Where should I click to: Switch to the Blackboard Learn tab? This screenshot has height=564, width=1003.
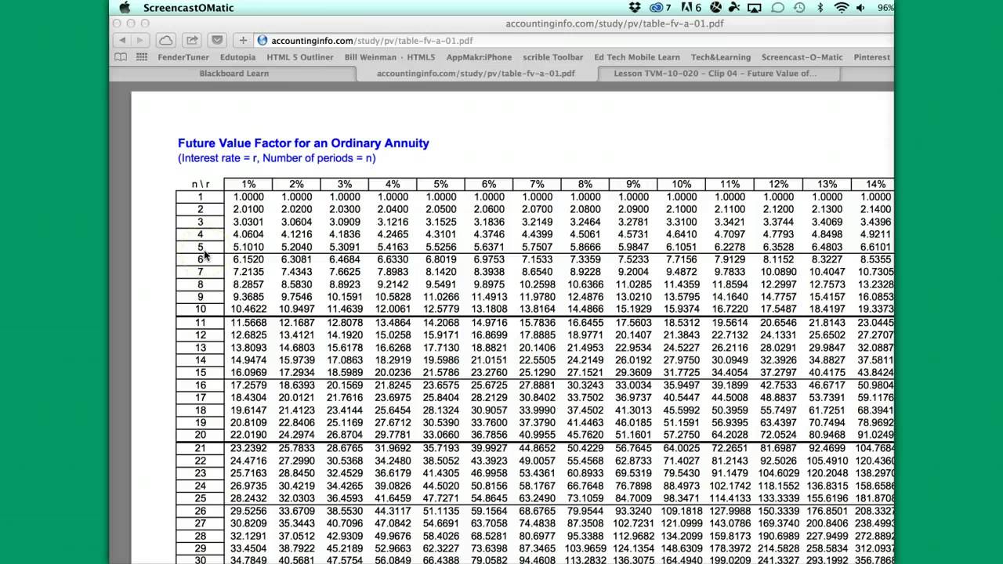click(x=234, y=74)
